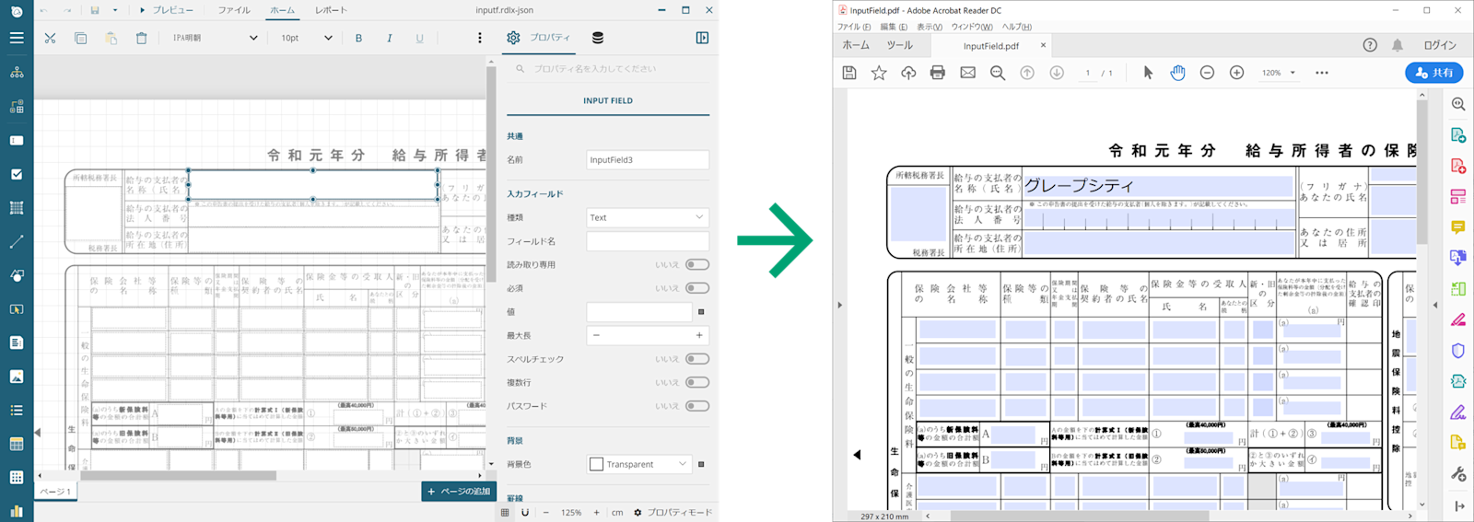Select the arrow selection tool in Acrobat Reader
The image size is (1474, 522).
tap(1148, 73)
